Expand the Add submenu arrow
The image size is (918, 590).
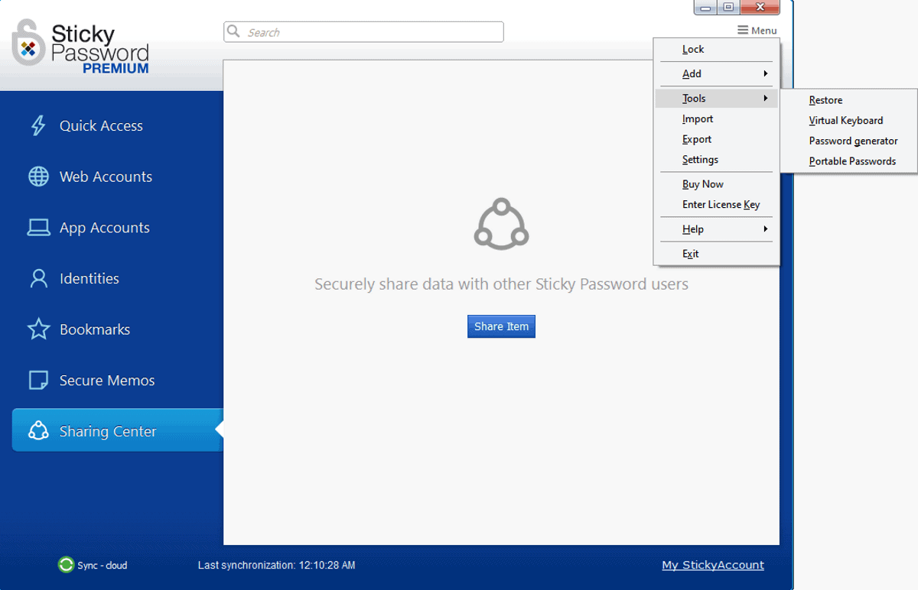(x=766, y=73)
